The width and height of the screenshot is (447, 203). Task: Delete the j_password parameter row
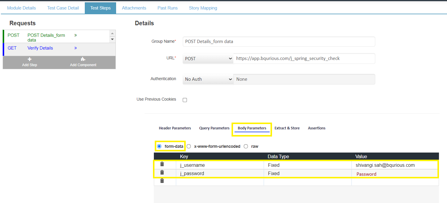point(162,172)
